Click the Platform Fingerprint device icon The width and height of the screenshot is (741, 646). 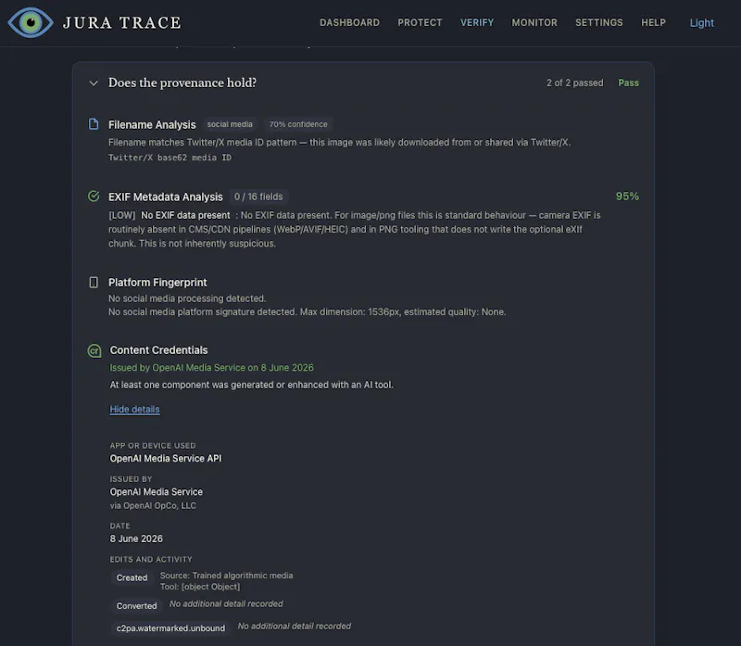[x=94, y=283]
